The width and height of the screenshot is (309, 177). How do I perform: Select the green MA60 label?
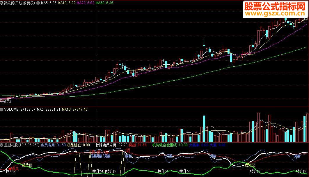point(104,3)
